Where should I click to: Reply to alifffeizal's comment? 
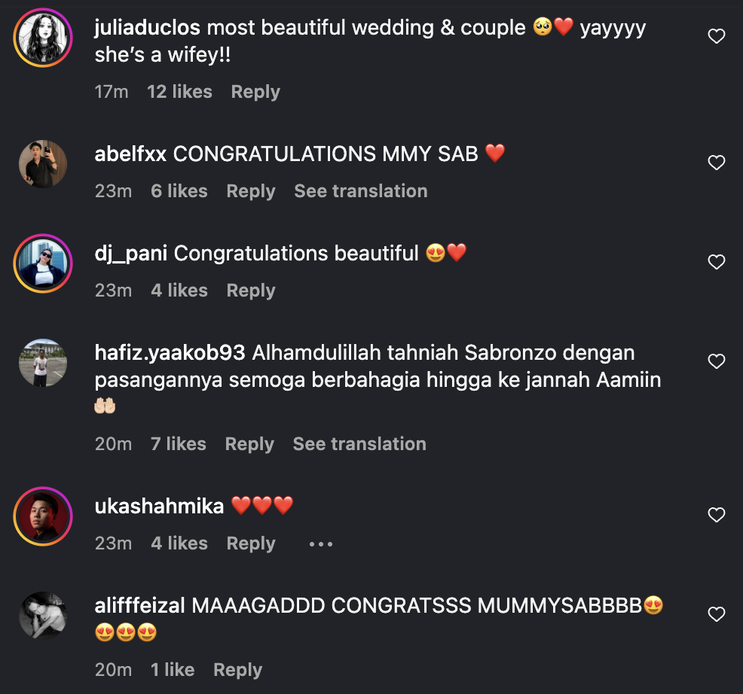click(237, 670)
